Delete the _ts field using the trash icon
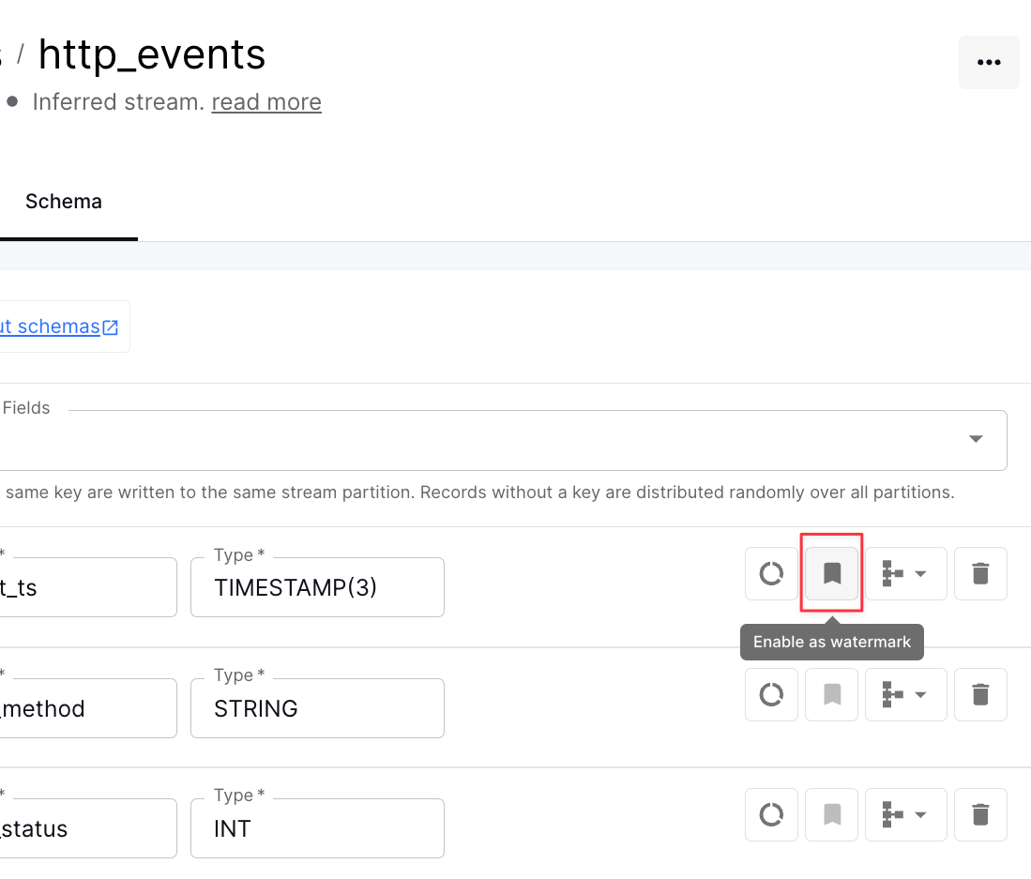The image size is (1031, 879). coord(980,573)
